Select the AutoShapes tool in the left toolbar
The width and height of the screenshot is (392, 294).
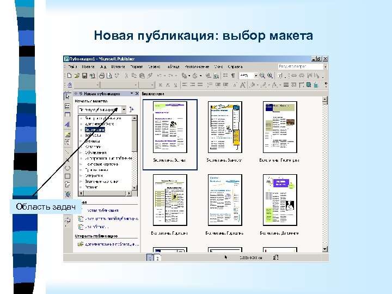pos(68,185)
